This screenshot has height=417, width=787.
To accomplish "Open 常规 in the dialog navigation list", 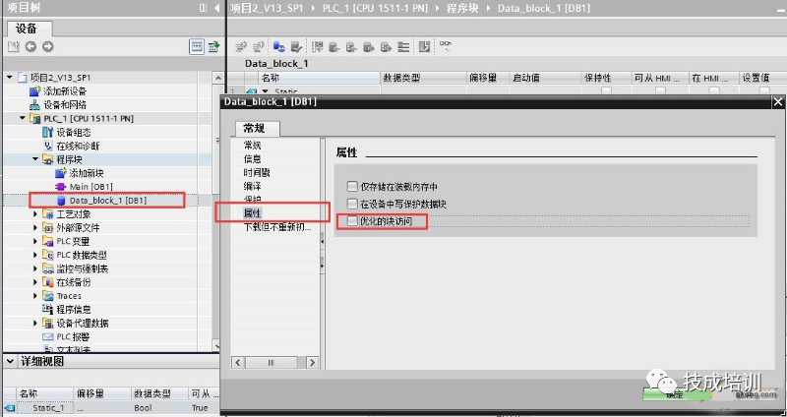I will click(253, 145).
